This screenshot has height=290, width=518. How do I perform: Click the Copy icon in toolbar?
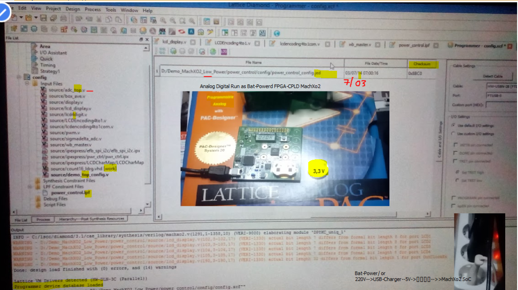(109, 19)
